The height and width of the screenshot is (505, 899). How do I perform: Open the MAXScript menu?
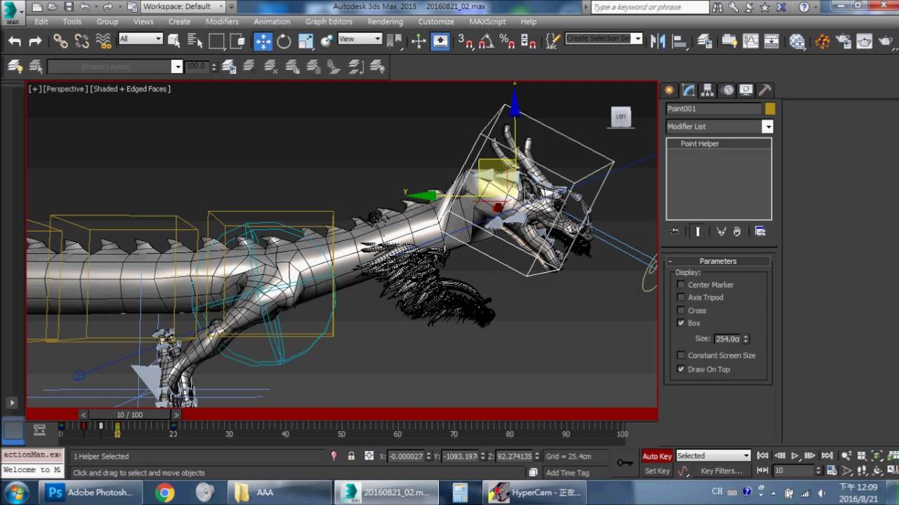click(487, 22)
